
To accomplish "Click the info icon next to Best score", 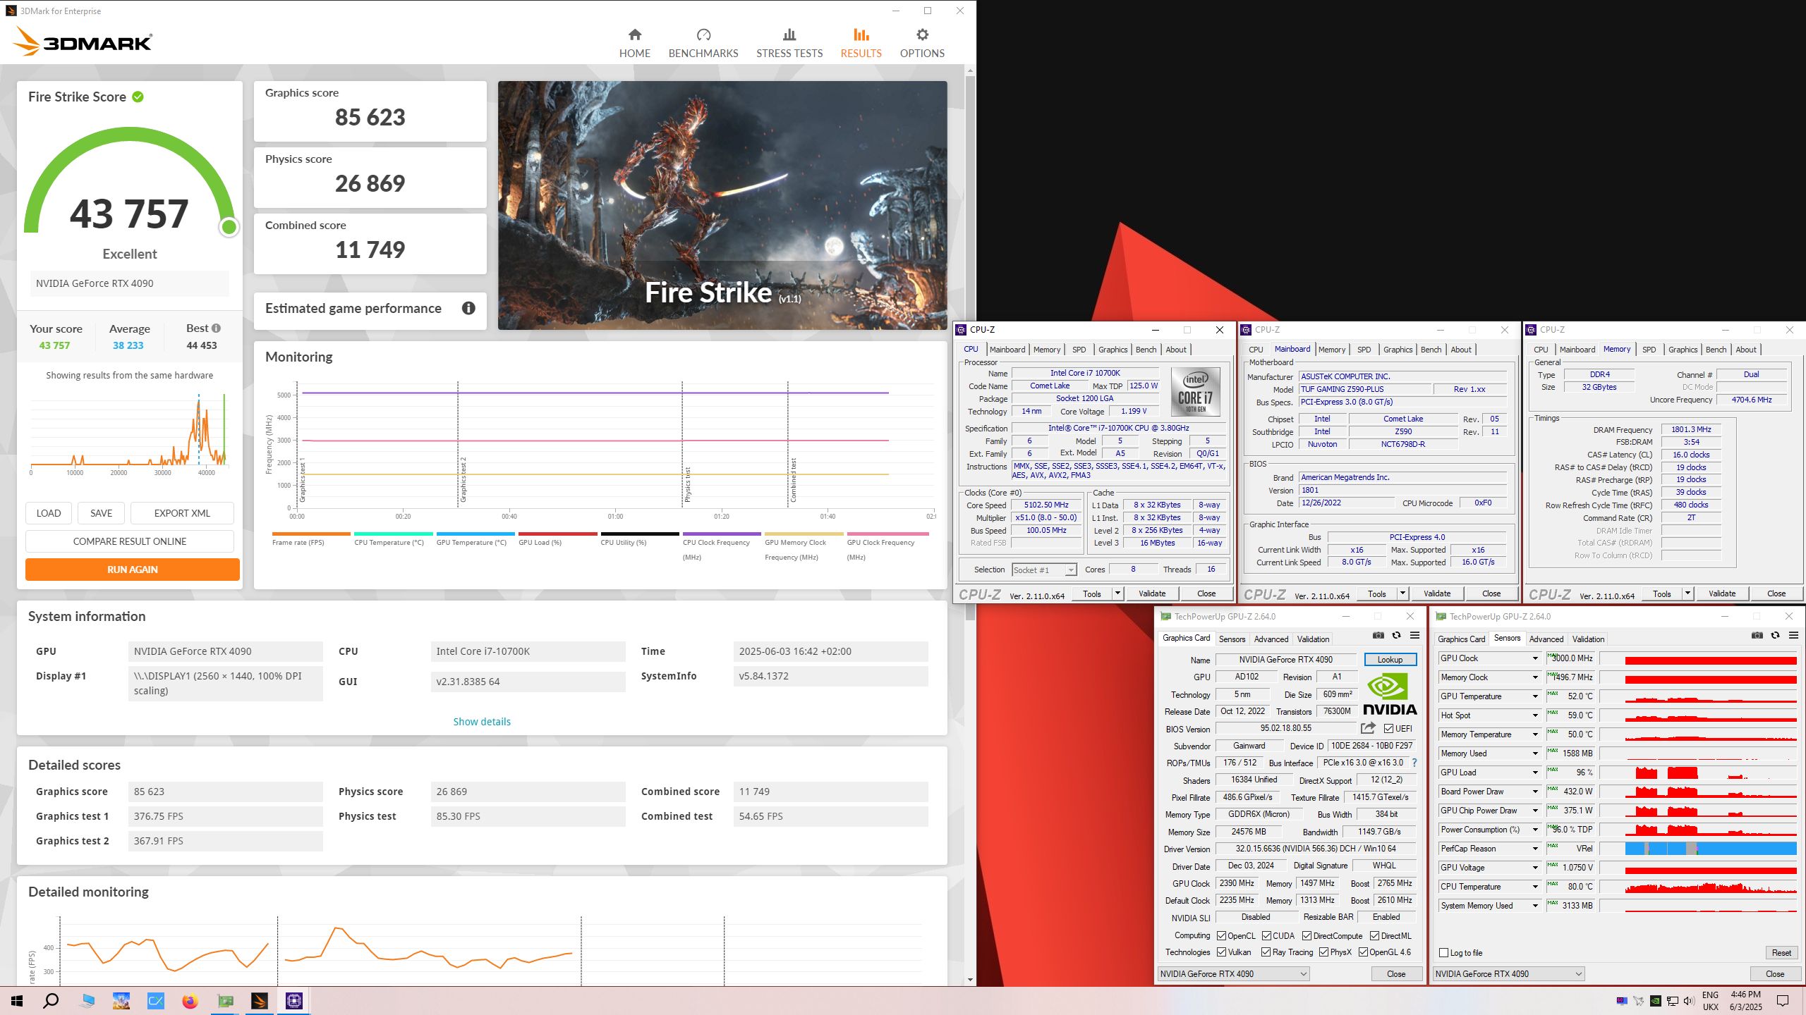I will 216,328.
